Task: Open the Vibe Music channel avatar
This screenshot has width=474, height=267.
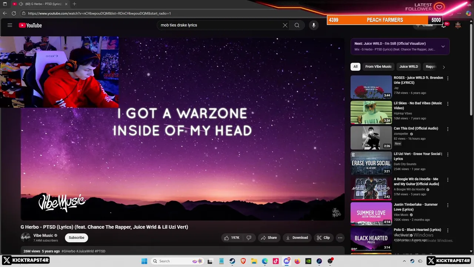Action: pyautogui.click(x=26, y=237)
